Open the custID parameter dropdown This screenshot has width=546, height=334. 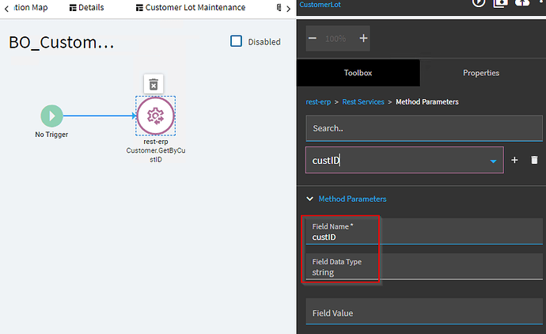pyautogui.click(x=494, y=161)
